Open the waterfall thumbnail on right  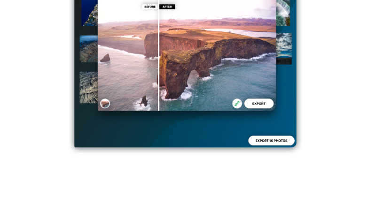pos(283,13)
